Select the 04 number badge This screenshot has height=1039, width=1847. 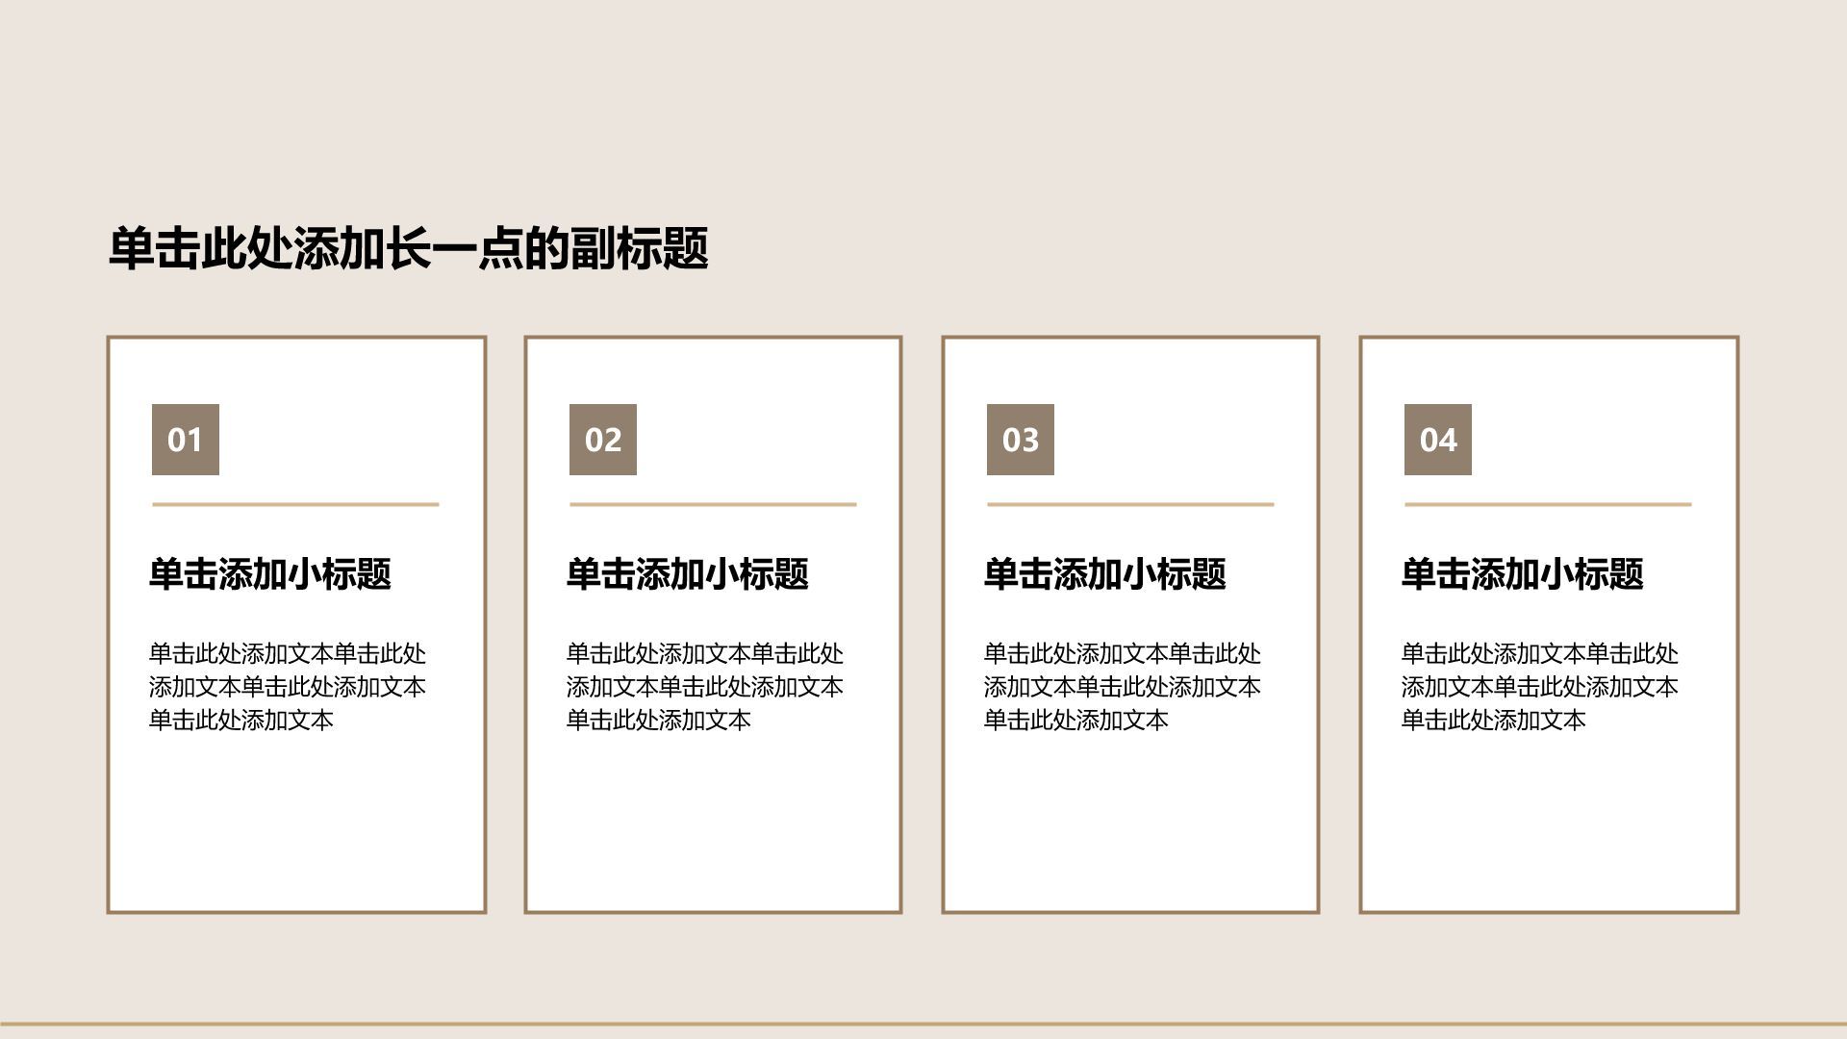click(x=1438, y=440)
